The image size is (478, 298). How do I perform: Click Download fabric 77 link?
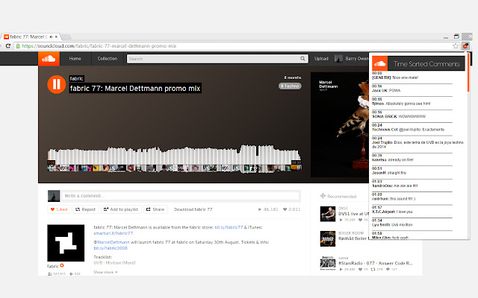[193, 209]
